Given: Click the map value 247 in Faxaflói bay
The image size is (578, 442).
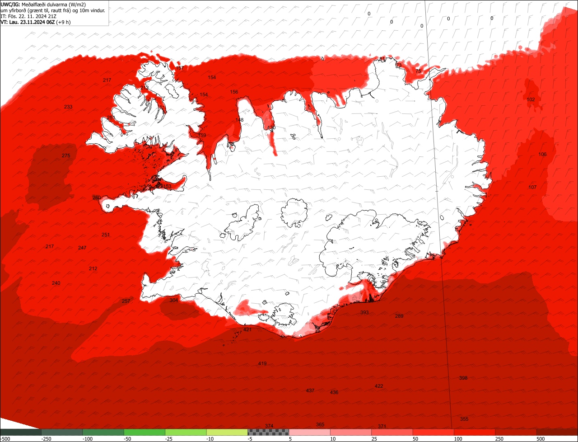Looking at the screenshot, I should (82, 248).
